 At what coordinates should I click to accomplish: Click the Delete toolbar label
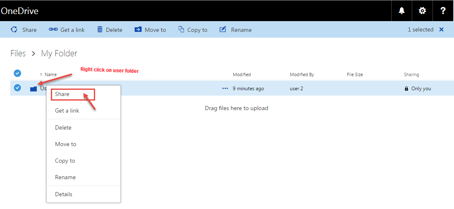pyautogui.click(x=114, y=30)
